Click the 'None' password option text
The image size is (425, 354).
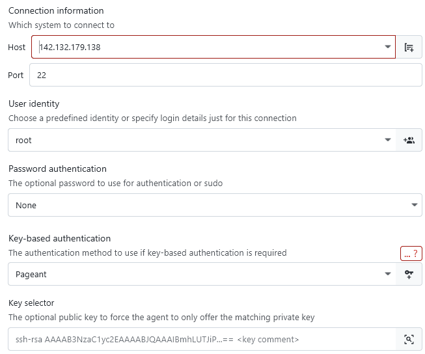pyautogui.click(x=26, y=205)
